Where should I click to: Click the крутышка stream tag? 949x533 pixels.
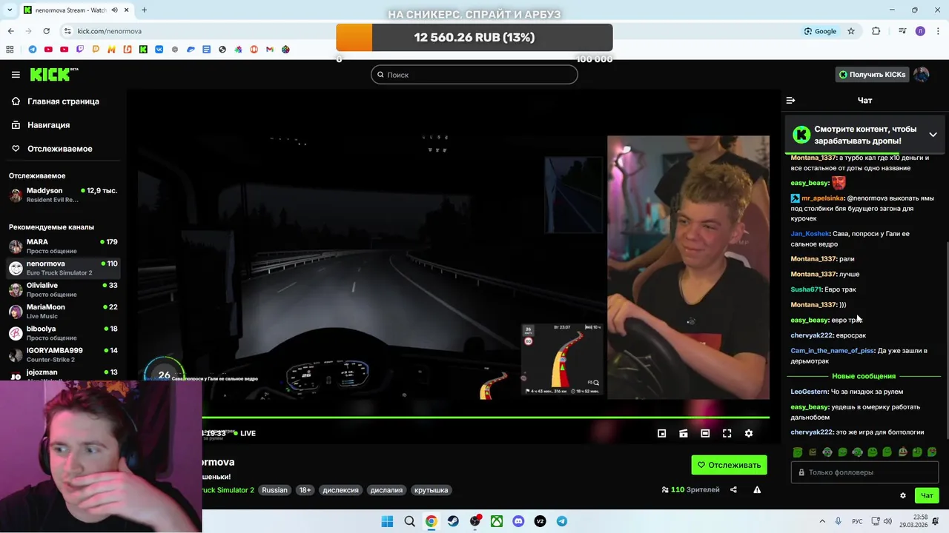431,490
